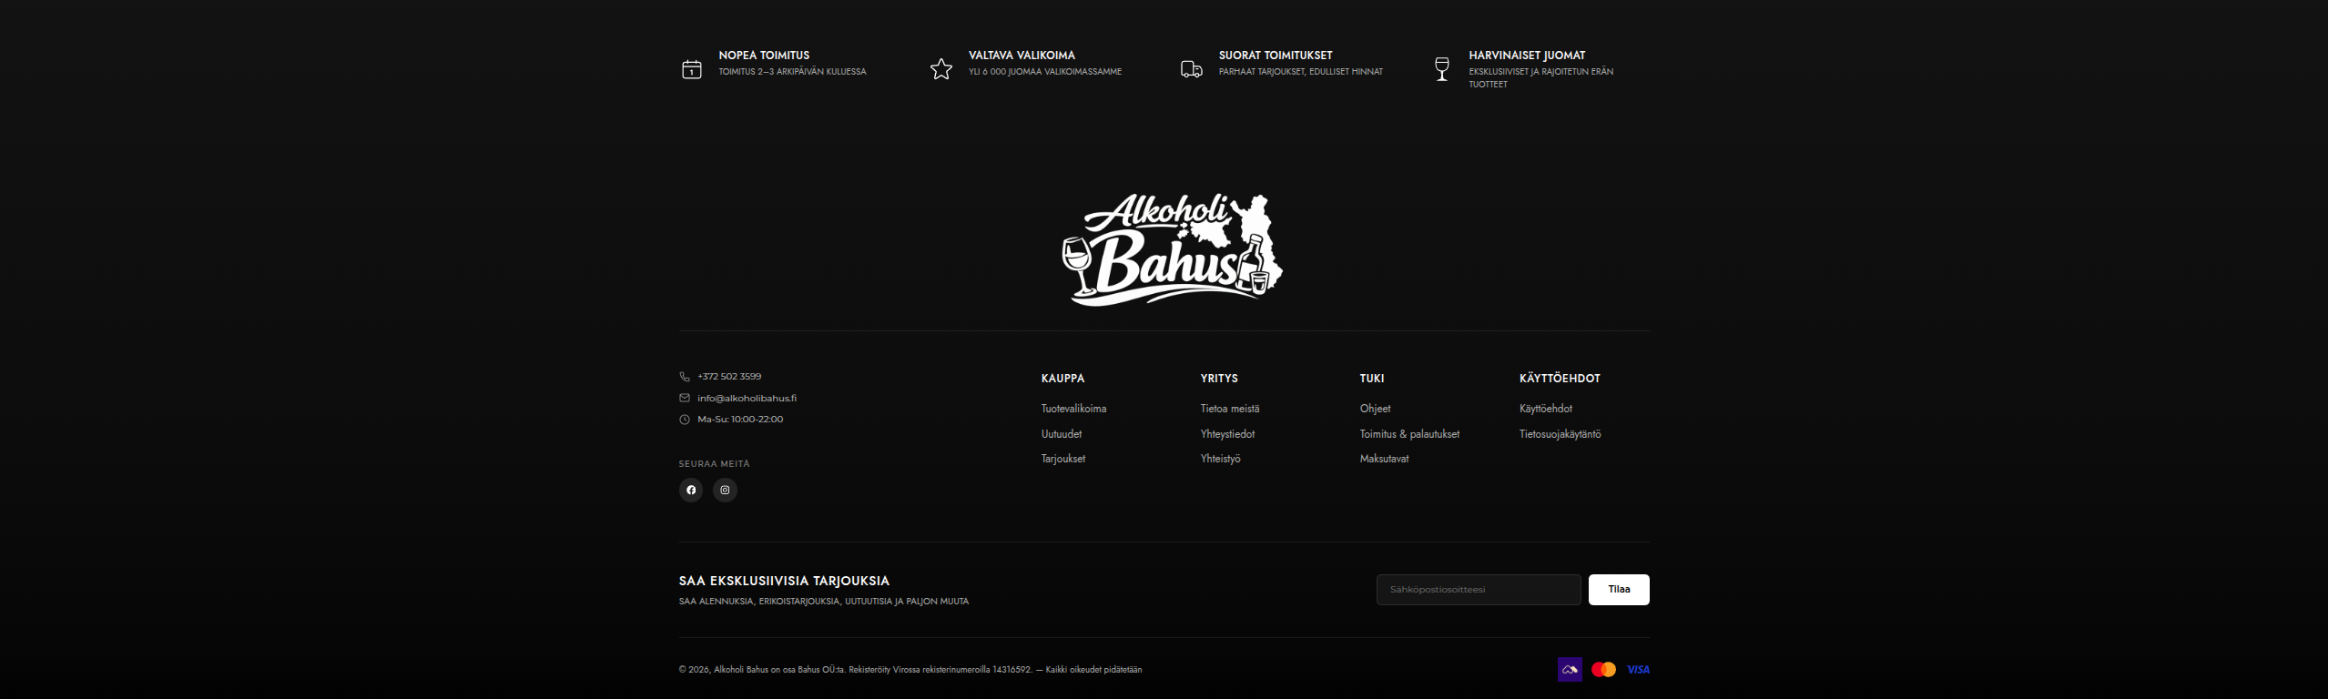The width and height of the screenshot is (2328, 699).
Task: Click the star icon beside Valtava Valikoima
Action: pos(940,69)
